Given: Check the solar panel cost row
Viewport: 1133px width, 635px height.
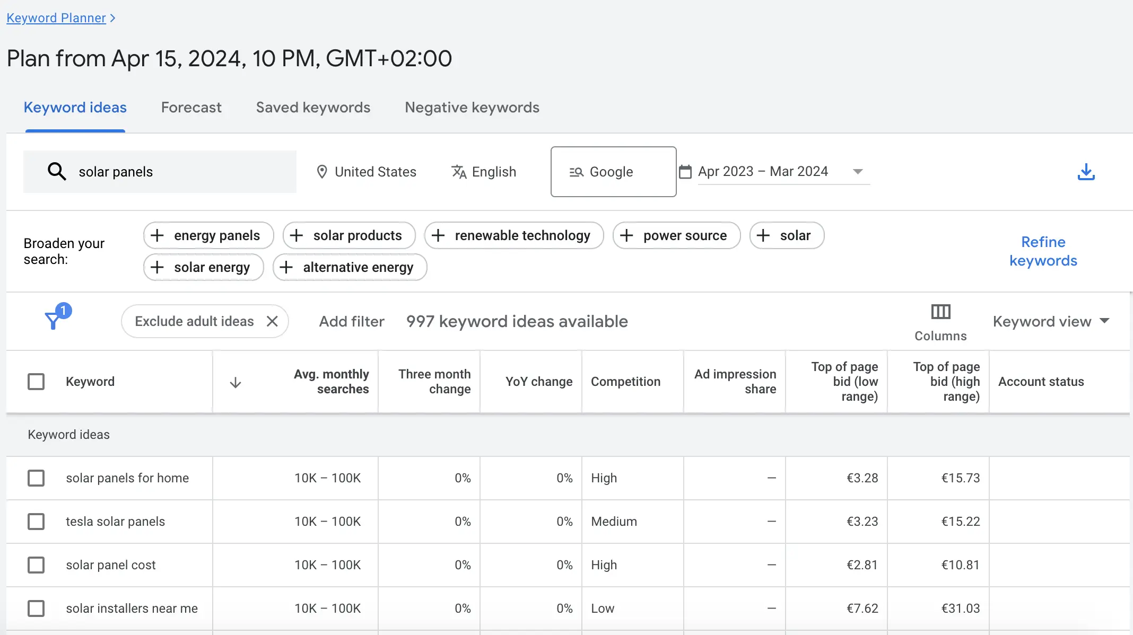Looking at the screenshot, I should (x=36, y=565).
